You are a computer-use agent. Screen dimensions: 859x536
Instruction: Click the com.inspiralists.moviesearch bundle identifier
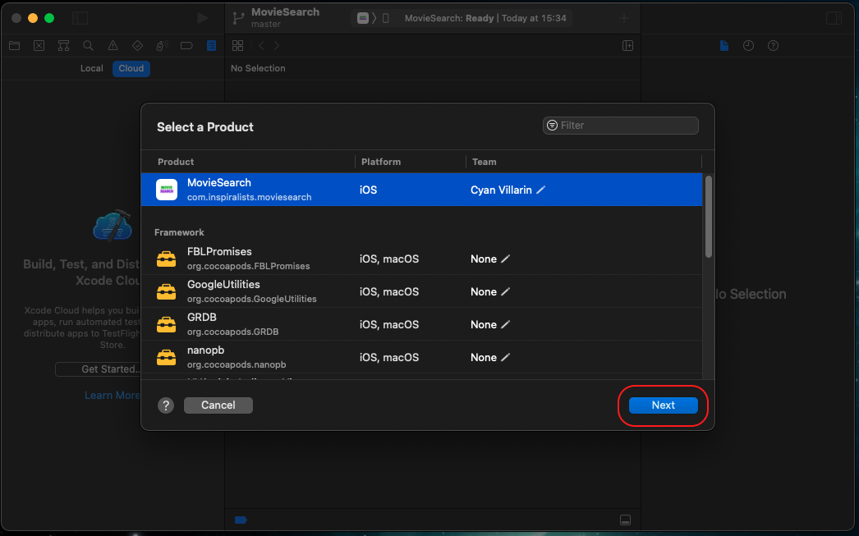tap(250, 197)
